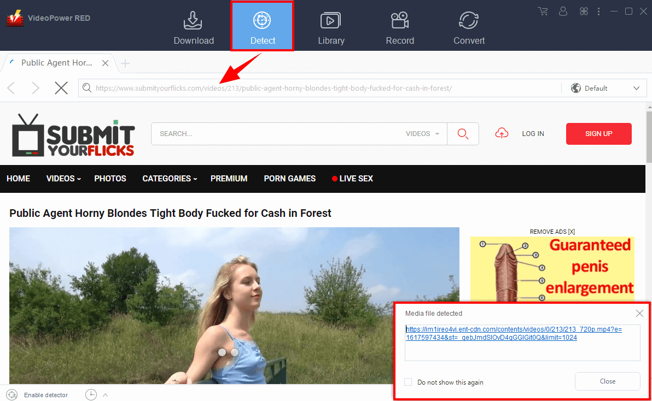The width and height of the screenshot is (652, 401).
Task: Expand the VIDEOS search filter dropdown
Action: point(422,134)
